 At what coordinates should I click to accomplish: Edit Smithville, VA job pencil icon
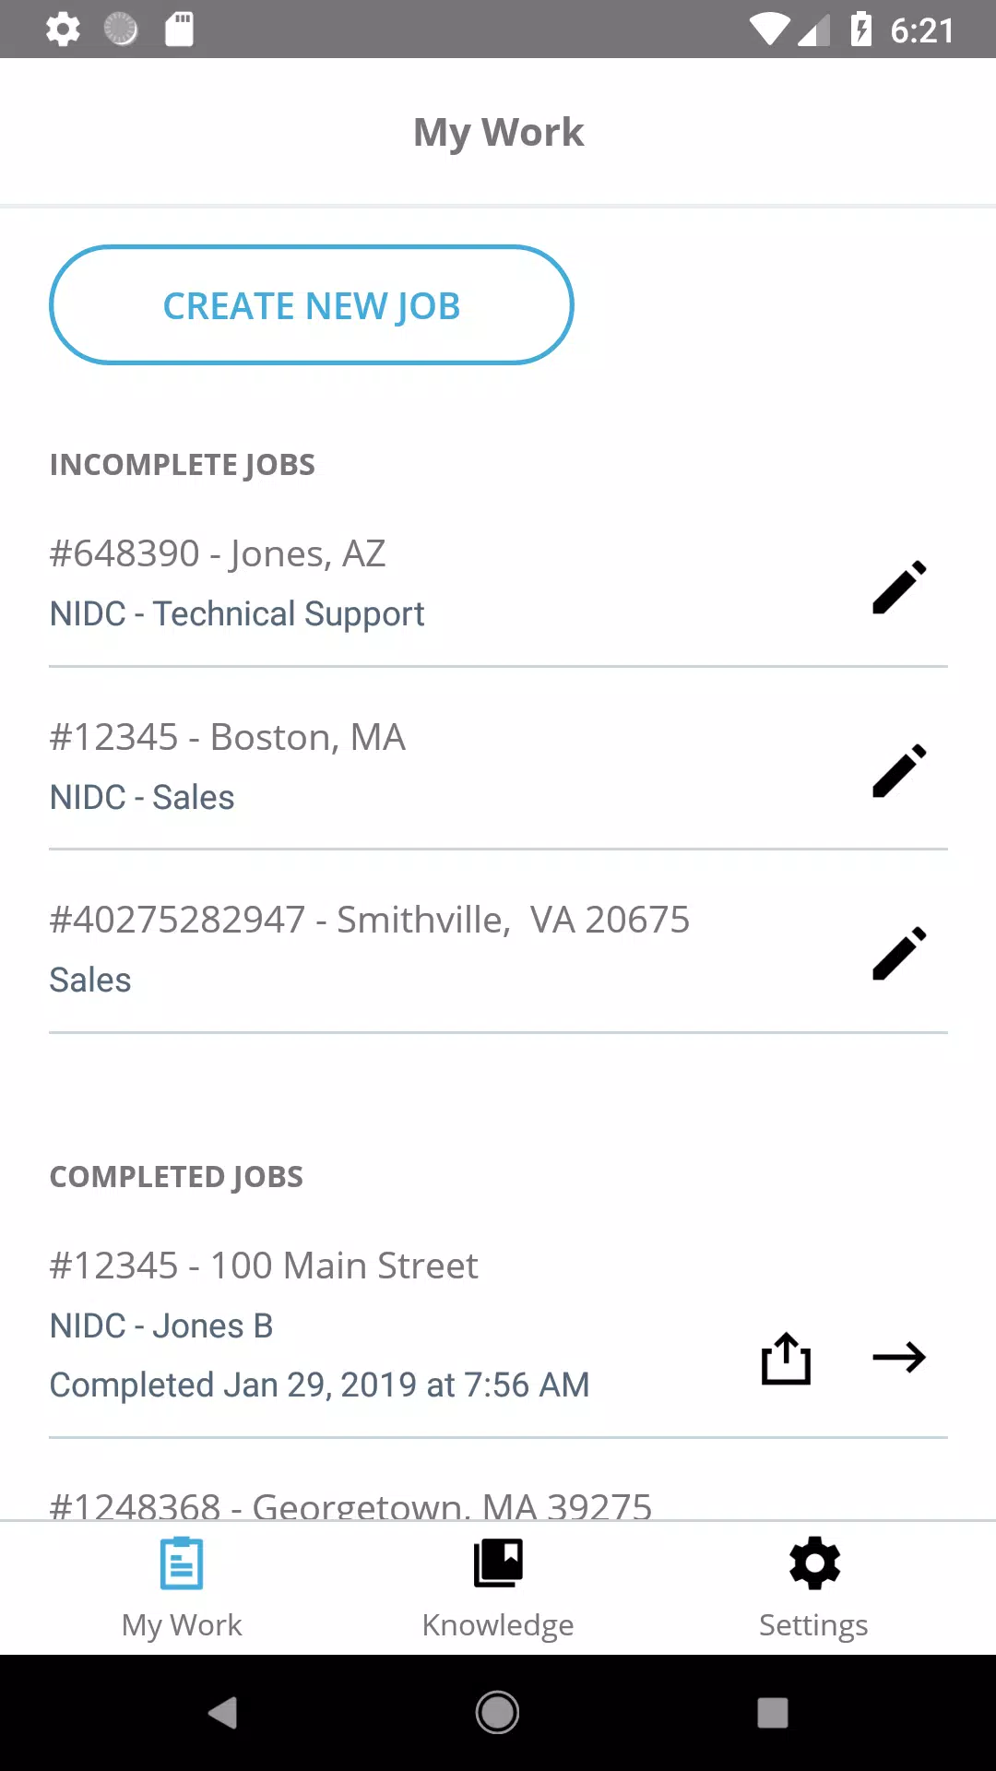(x=899, y=953)
